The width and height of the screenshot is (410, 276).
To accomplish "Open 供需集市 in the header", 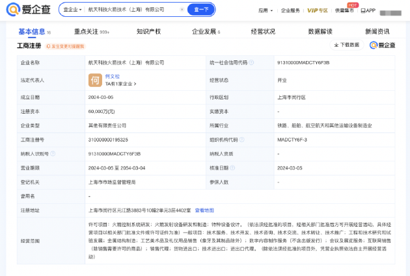I will coord(344,10).
